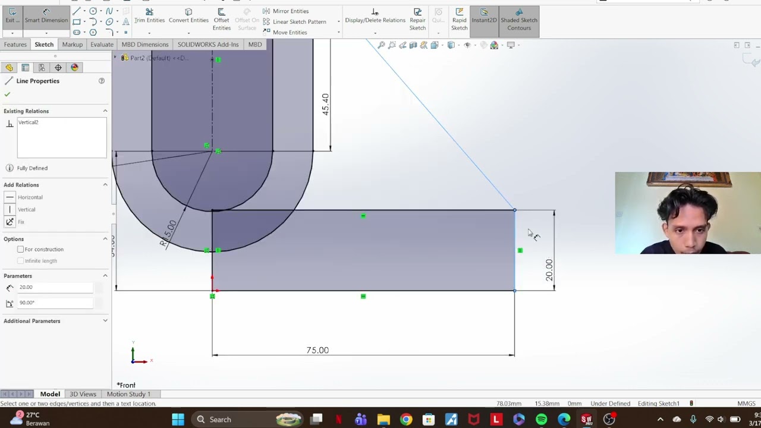This screenshot has width=761, height=428.
Task: Confirm Line Properties with green checkmark
Action: (7, 94)
